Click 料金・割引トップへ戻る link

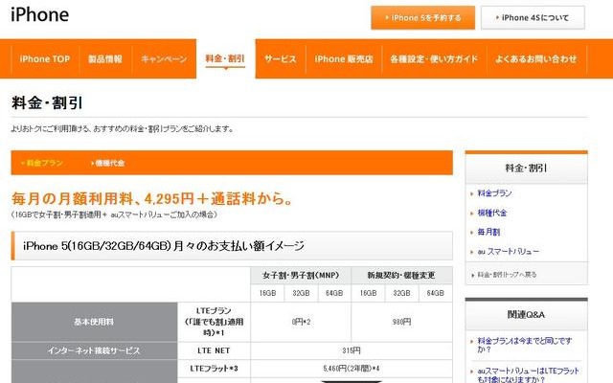(x=507, y=275)
